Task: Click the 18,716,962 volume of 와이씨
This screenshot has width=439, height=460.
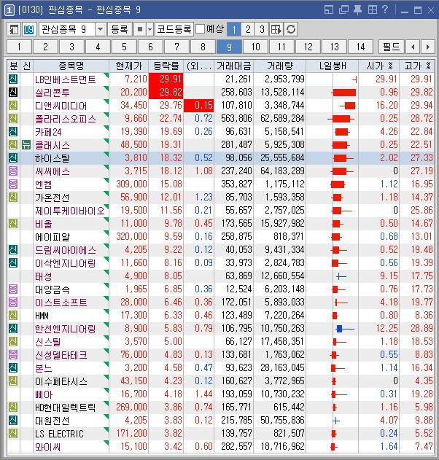Action: (282, 446)
